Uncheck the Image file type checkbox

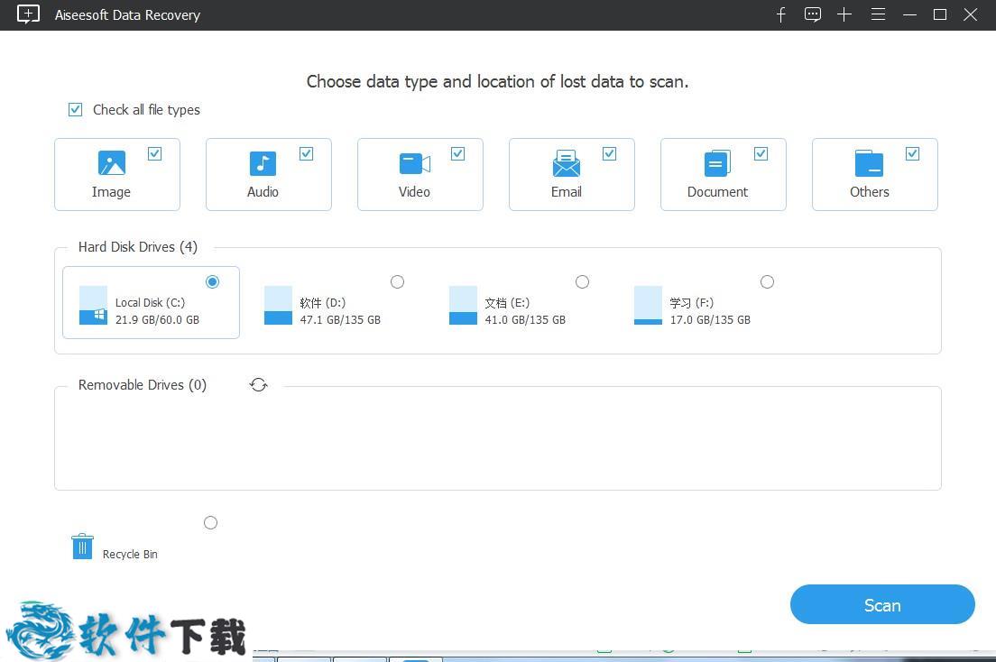pos(154,153)
